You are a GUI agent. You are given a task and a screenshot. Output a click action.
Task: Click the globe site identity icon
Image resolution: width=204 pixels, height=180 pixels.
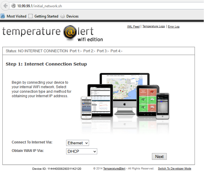13,6
